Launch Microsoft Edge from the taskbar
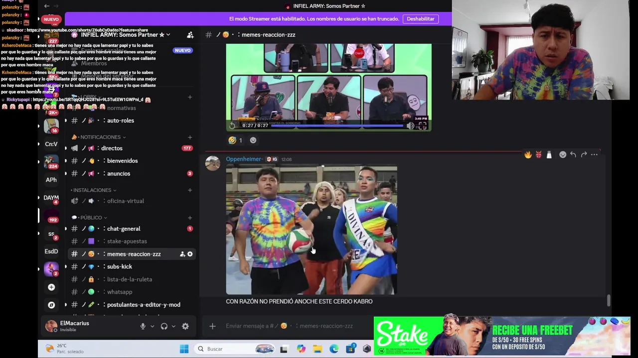 (x=333, y=349)
